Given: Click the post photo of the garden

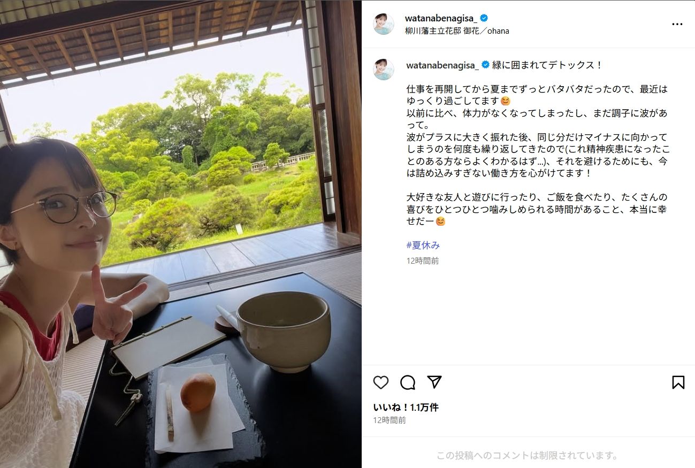Looking at the screenshot, I should click(181, 234).
